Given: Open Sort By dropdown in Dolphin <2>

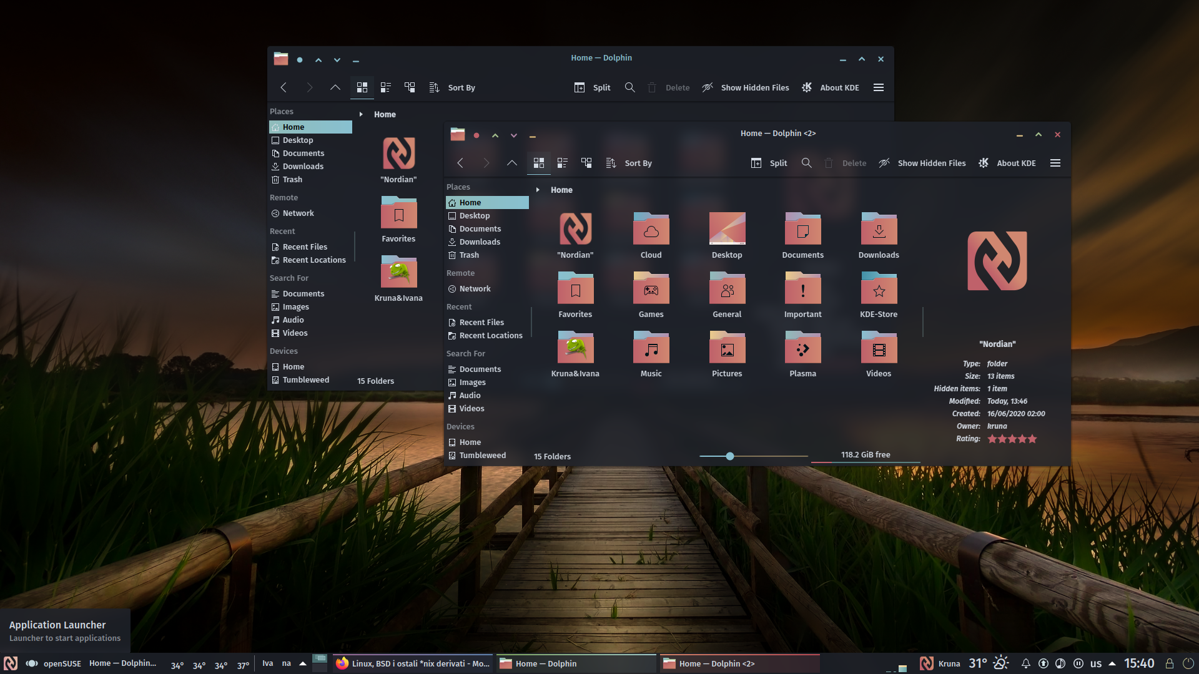Looking at the screenshot, I should pyautogui.click(x=629, y=163).
